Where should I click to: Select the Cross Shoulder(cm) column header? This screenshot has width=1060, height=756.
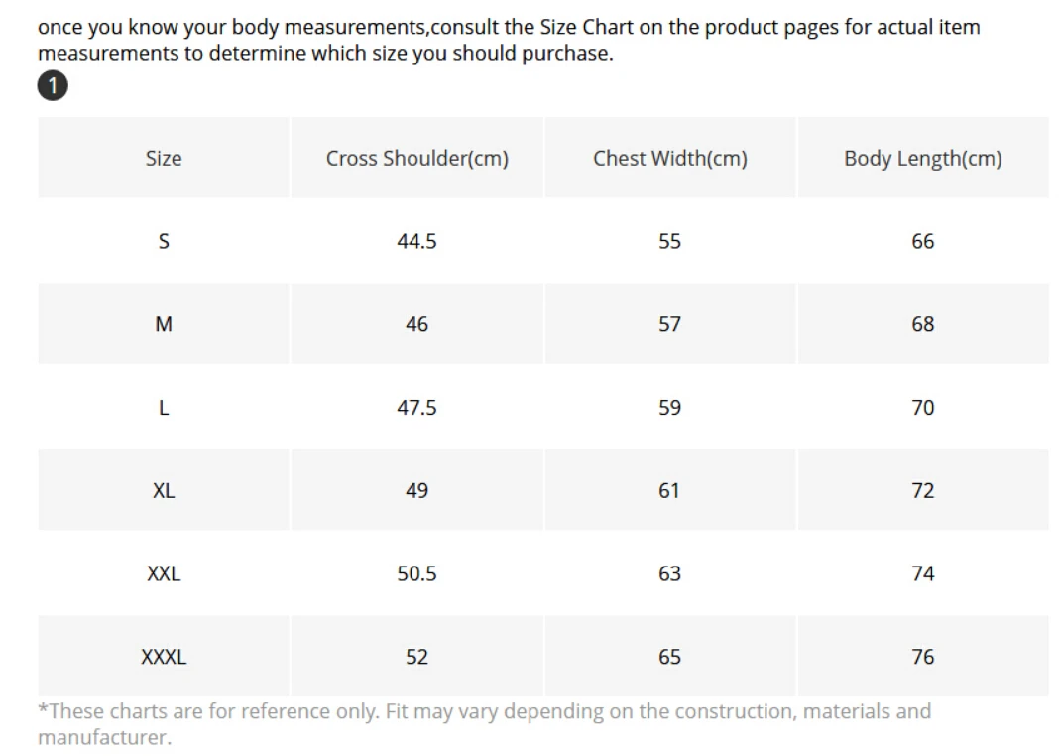click(416, 159)
